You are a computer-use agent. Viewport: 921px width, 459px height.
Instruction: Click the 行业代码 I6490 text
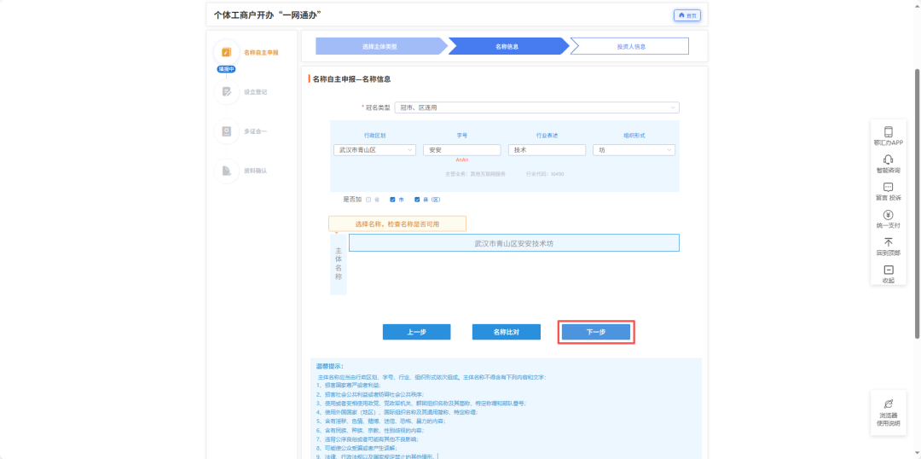tap(546, 174)
